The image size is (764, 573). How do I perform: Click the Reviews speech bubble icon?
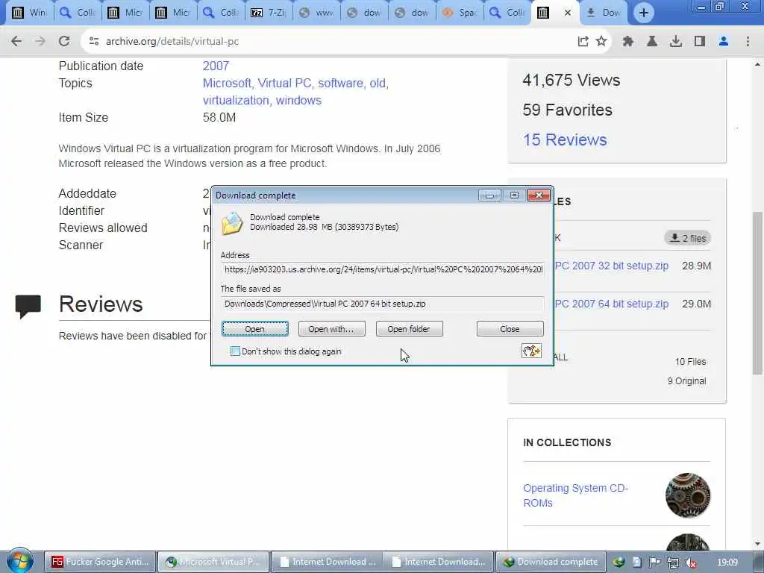click(28, 307)
